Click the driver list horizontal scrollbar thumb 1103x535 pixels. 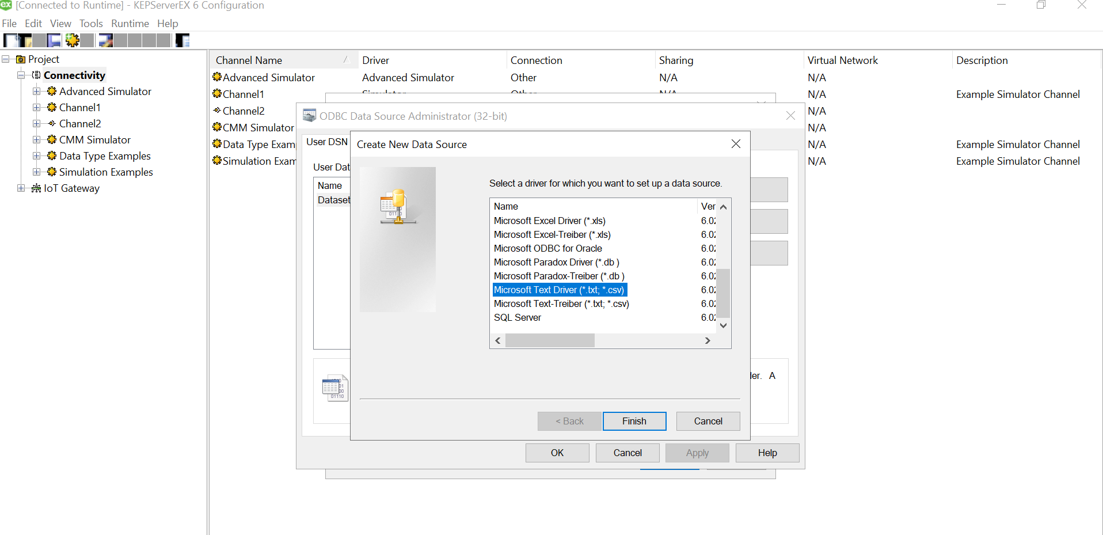pos(550,341)
